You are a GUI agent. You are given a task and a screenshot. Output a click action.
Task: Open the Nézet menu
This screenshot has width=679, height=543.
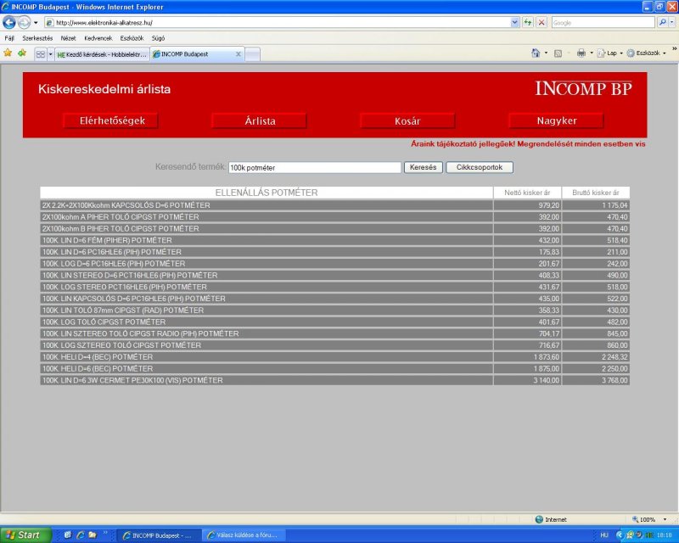(68, 38)
